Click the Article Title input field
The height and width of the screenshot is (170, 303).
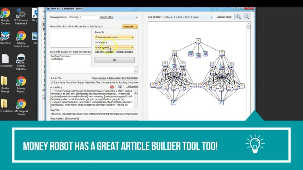(94, 83)
